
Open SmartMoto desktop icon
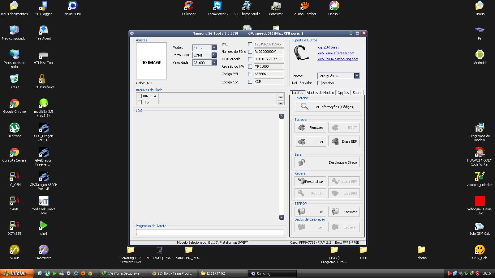tap(43, 252)
